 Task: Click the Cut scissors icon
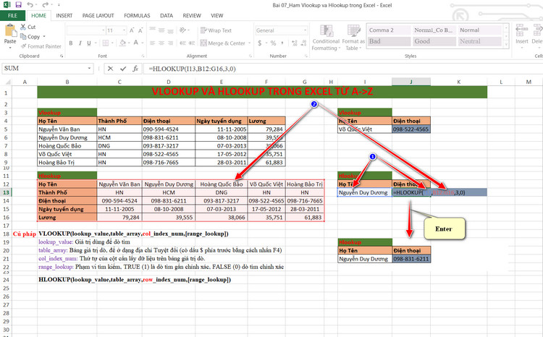(x=23, y=27)
